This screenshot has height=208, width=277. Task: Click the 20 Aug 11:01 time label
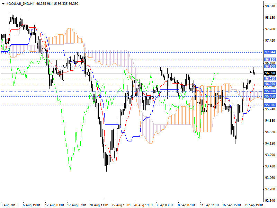(99, 205)
